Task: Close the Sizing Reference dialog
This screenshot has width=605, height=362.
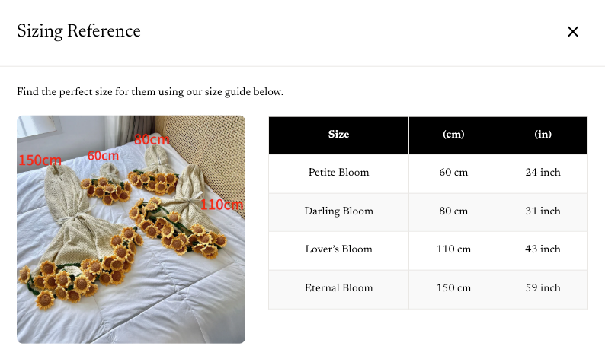Action: pos(573,32)
